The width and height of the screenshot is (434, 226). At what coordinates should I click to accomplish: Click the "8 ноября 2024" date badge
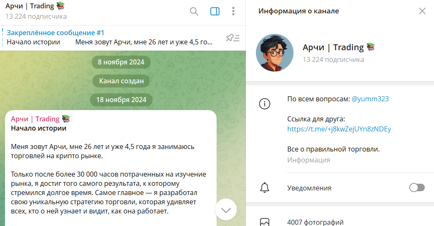point(121,62)
